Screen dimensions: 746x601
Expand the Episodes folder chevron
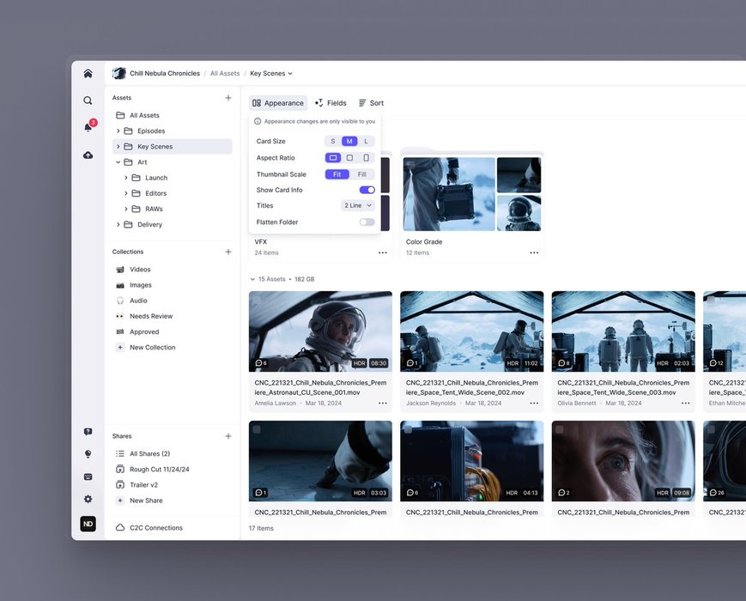(x=118, y=131)
